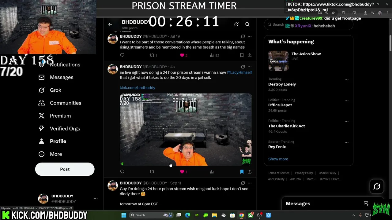Go back using the arrow beside BHDBUDDY header
392x220 pixels.
click(x=110, y=24)
